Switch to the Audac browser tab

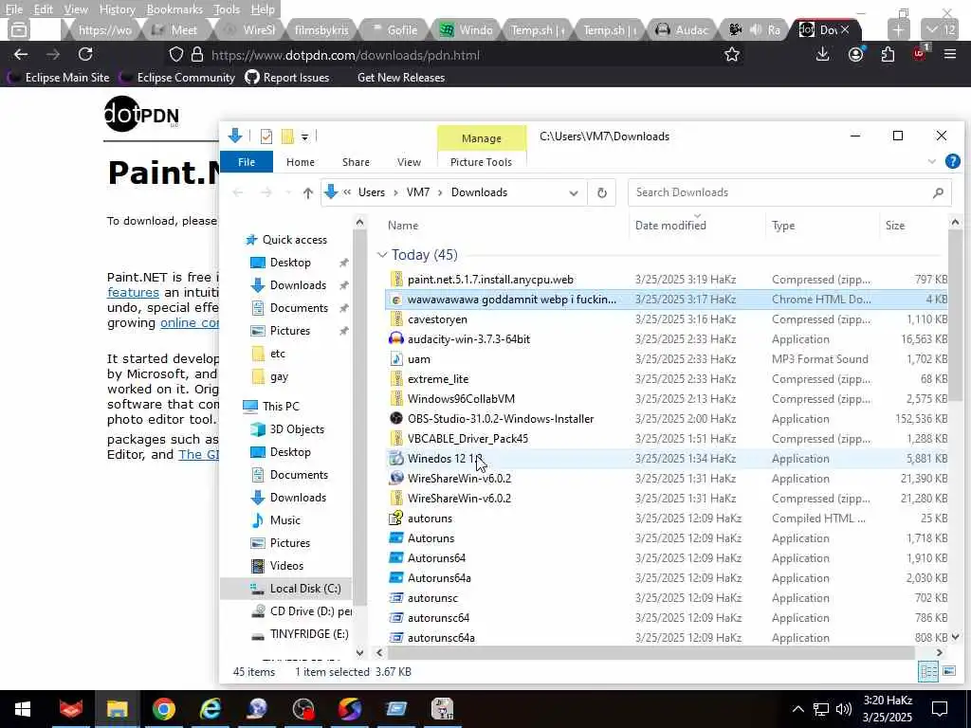[683, 29]
